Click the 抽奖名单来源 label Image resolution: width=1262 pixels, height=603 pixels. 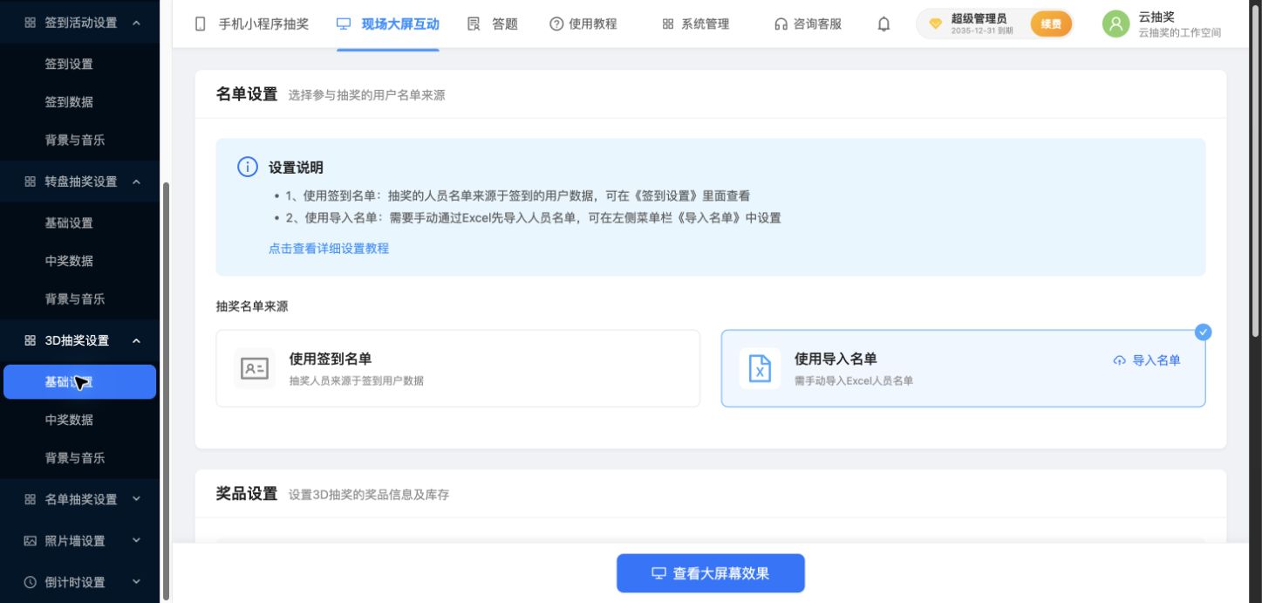252,306
